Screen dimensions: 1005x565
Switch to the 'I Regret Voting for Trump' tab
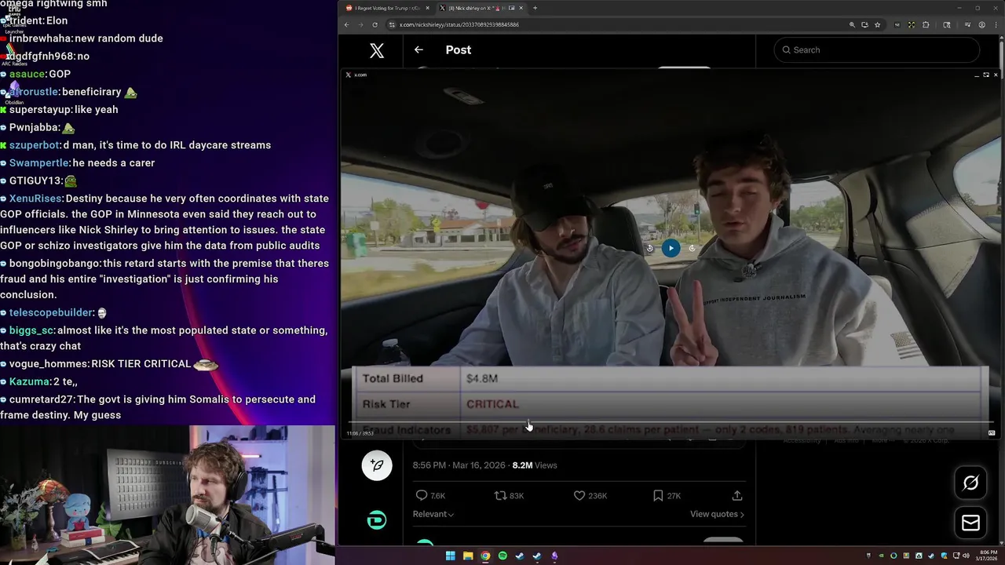388,8
